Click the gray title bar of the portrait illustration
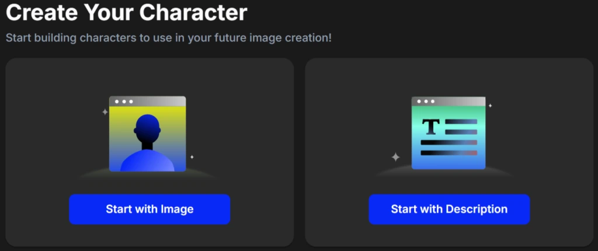598x251 pixels. click(158, 101)
